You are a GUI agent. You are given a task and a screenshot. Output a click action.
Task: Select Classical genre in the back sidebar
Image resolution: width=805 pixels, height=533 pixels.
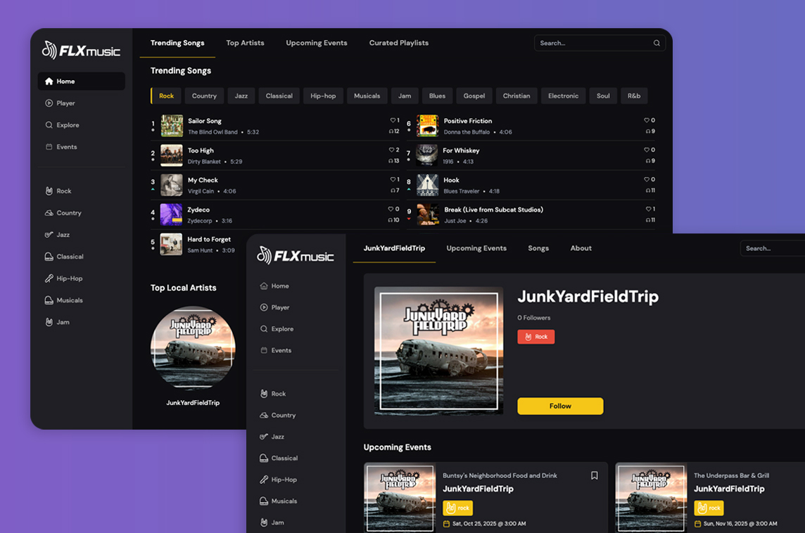tap(70, 257)
